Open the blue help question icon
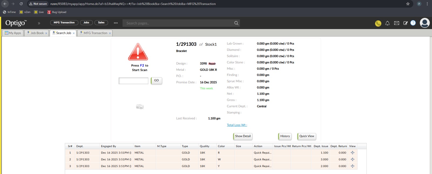This screenshot has width=432, height=174. (413, 23)
